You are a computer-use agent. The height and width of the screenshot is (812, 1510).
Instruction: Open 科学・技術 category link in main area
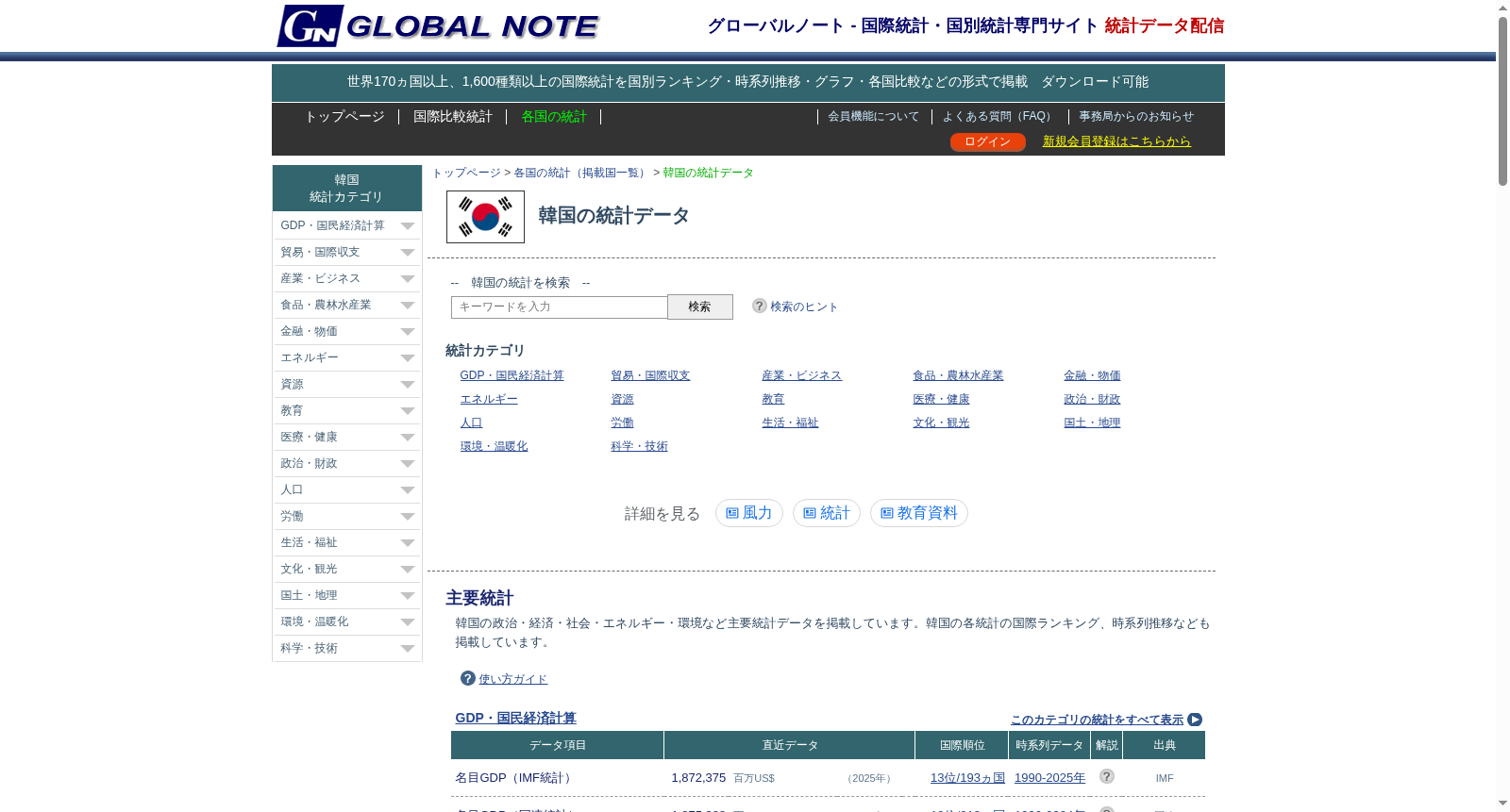click(x=639, y=446)
